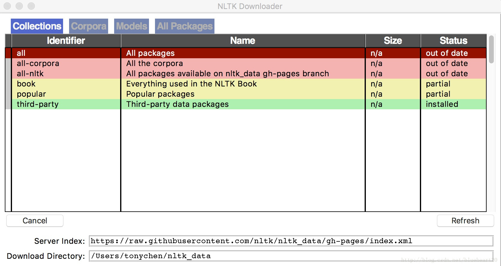Click the window's zoom button

(x=31, y=6)
